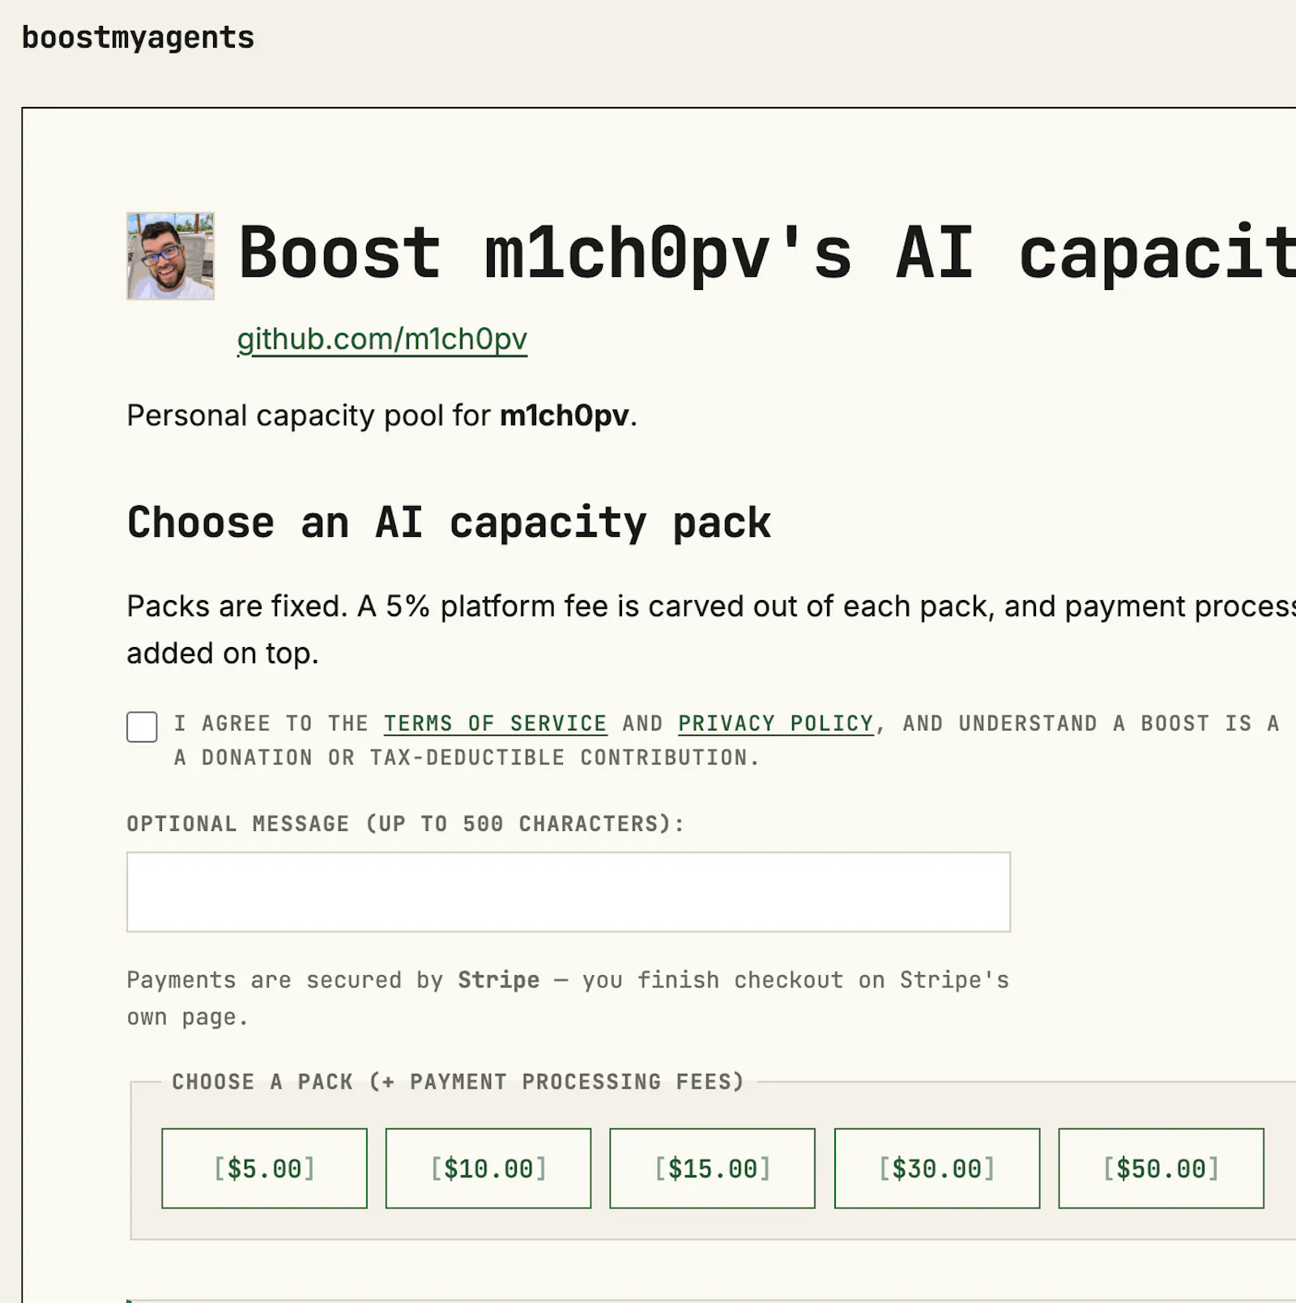The width and height of the screenshot is (1296, 1303).
Task: Pick the $50.00 capacity pack
Action: [1162, 1169]
